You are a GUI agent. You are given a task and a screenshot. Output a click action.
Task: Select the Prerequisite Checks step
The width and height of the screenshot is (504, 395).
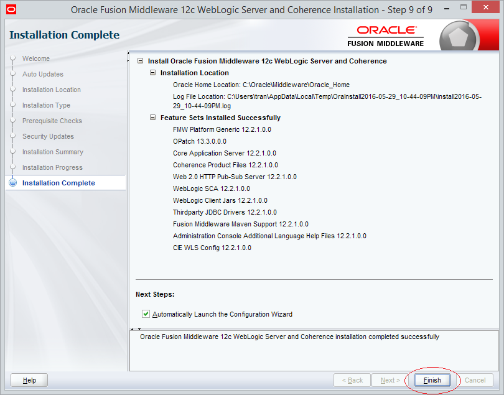(52, 121)
